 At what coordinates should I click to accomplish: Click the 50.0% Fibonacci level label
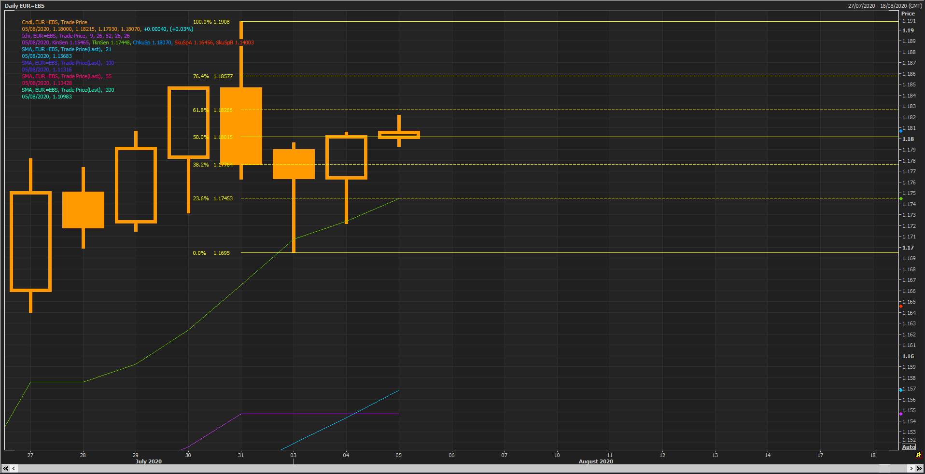coord(213,137)
